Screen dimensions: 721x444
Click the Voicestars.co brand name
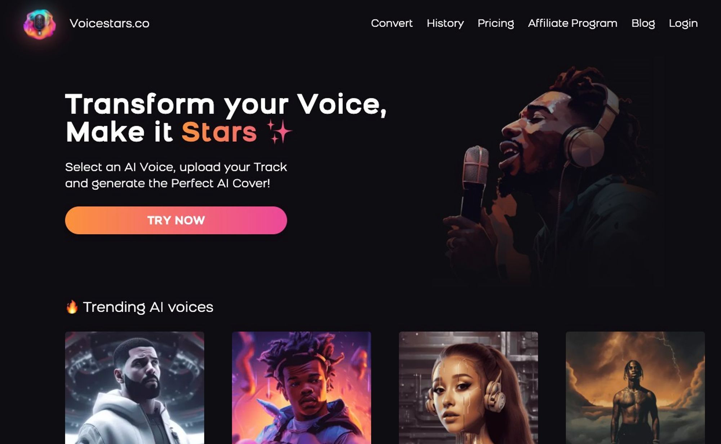[109, 23]
